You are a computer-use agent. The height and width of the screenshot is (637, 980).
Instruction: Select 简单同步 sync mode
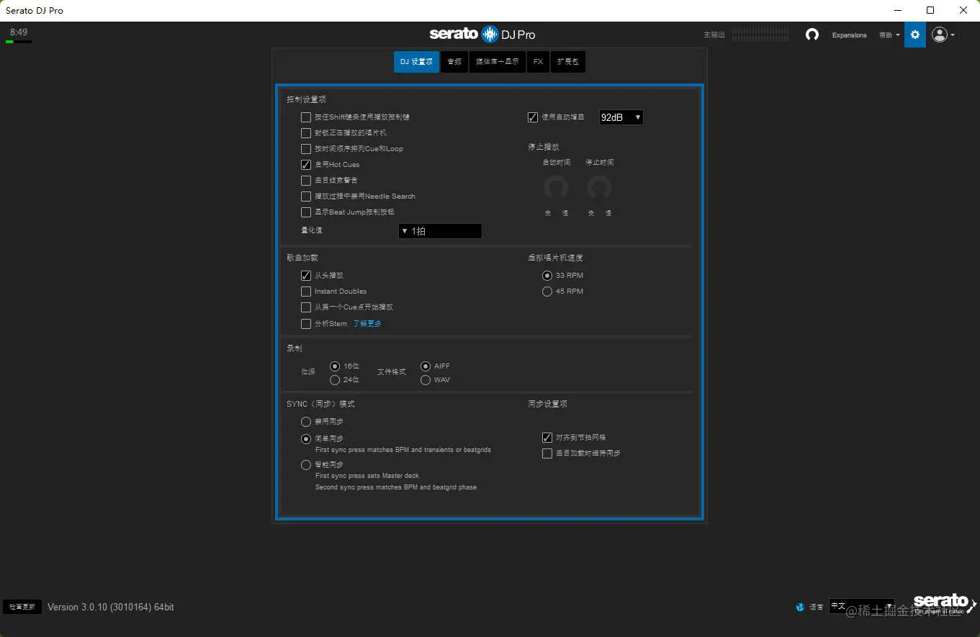(x=306, y=439)
